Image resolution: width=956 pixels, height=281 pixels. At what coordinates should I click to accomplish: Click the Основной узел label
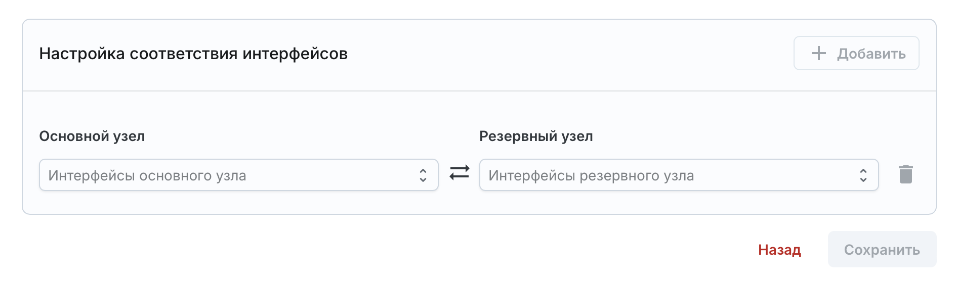coord(92,136)
